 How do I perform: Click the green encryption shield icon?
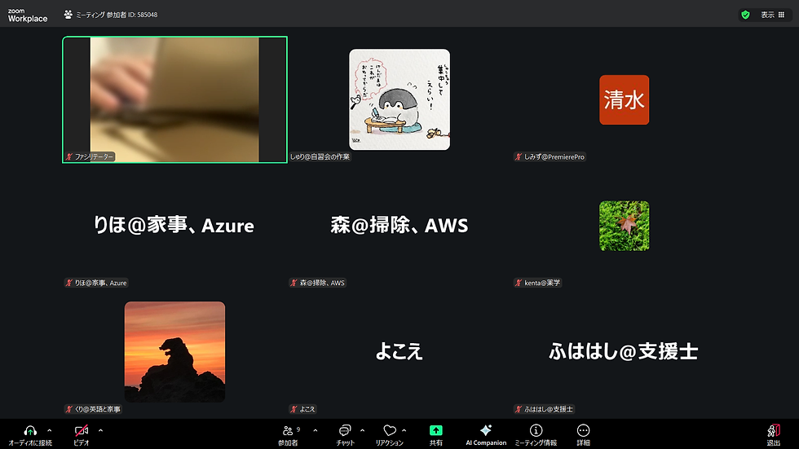click(x=745, y=15)
